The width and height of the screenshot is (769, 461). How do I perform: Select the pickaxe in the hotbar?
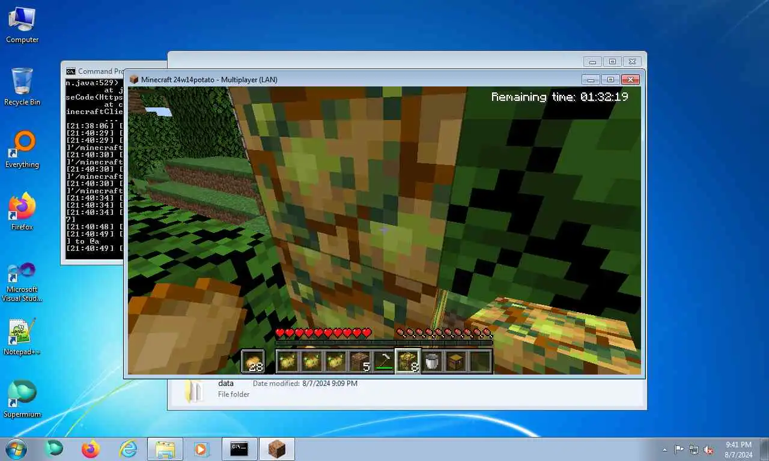pos(384,361)
